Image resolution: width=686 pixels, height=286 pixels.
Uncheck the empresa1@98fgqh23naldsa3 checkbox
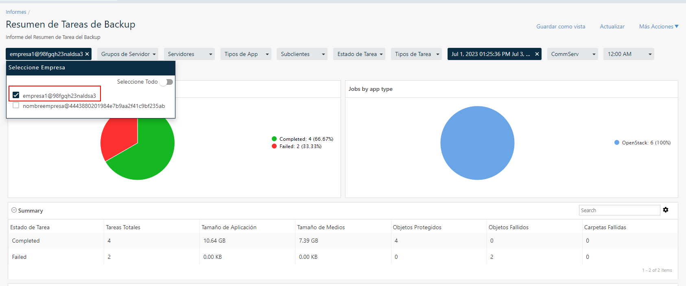point(16,95)
